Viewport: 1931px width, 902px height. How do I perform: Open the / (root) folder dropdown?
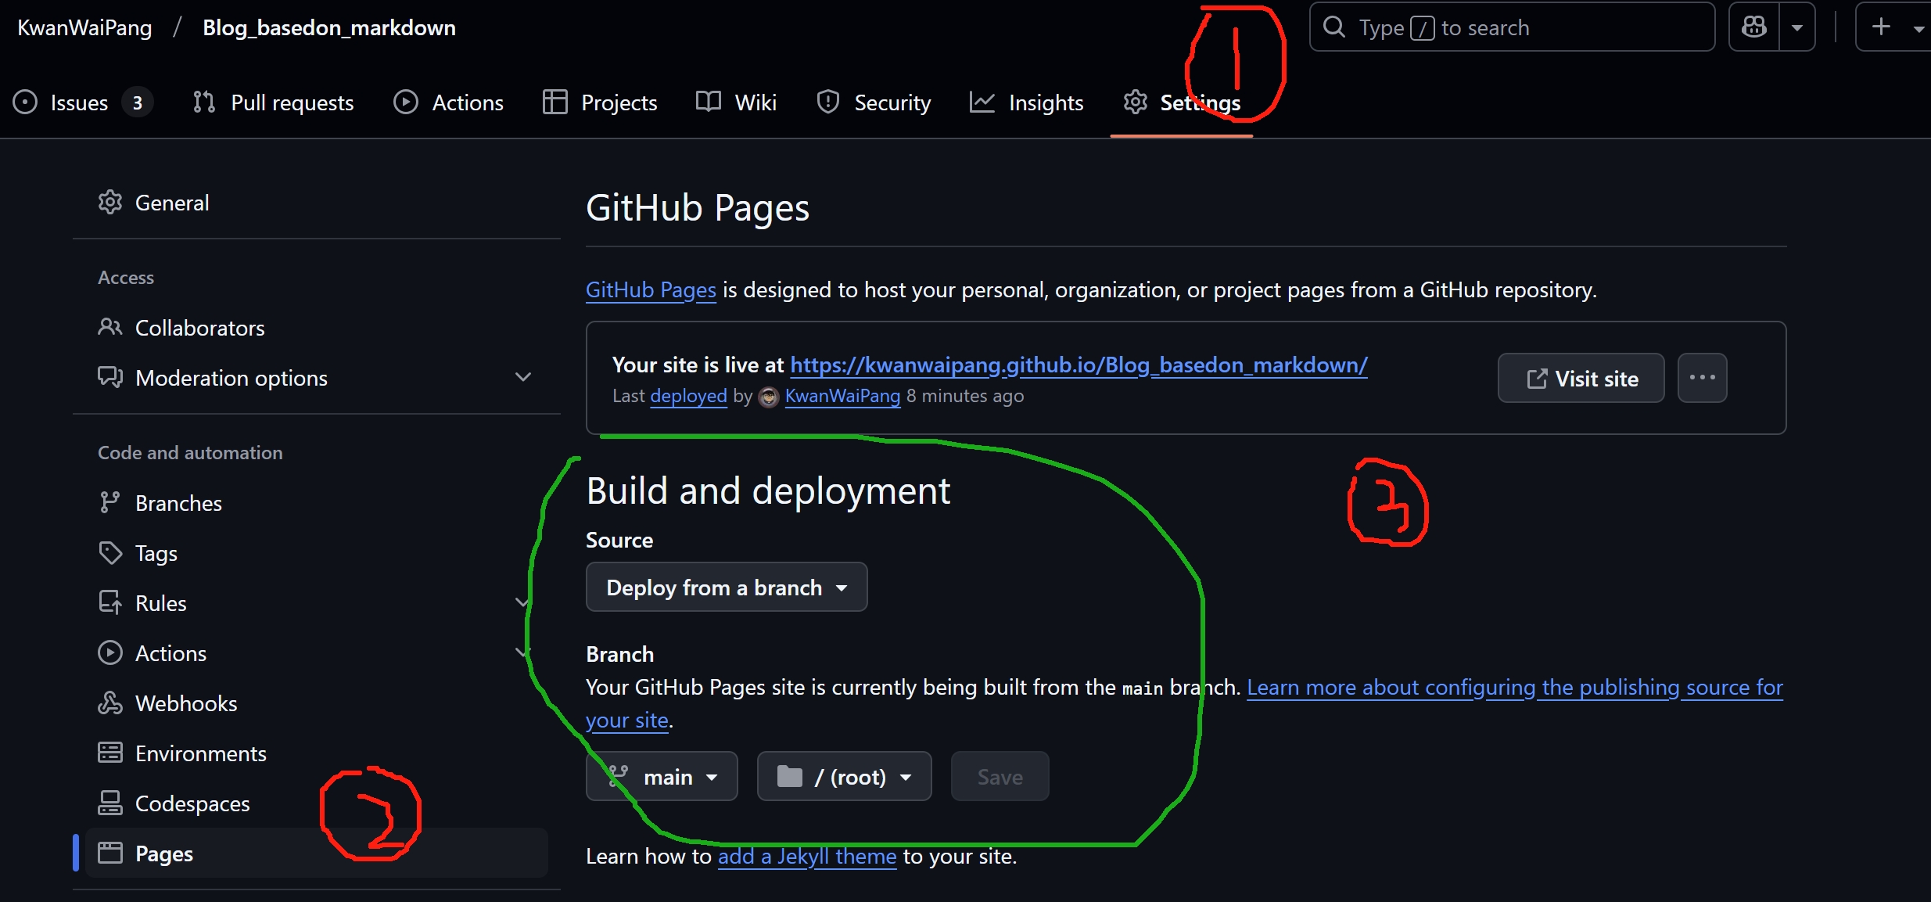point(845,776)
